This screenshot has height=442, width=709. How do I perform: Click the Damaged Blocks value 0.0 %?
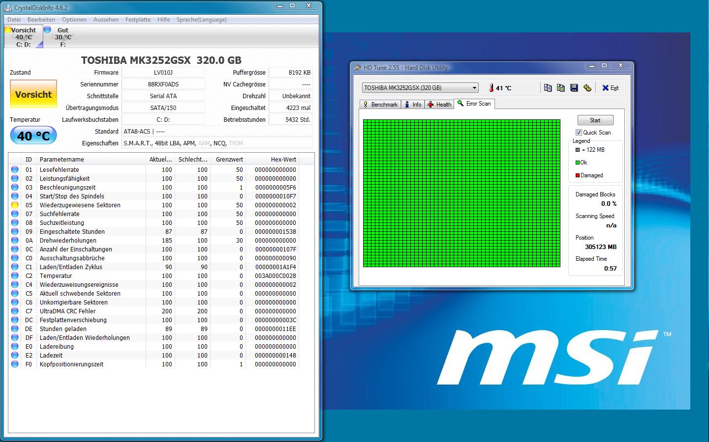[x=609, y=204]
